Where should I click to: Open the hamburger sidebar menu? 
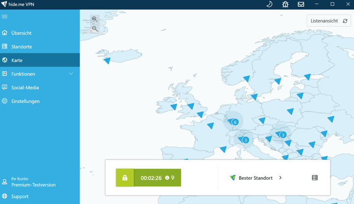tap(4, 17)
